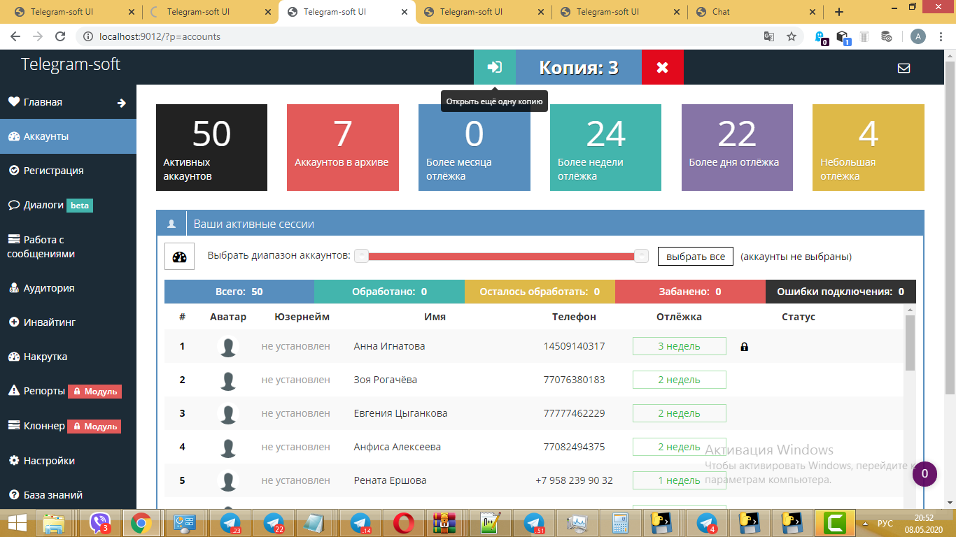Click the Более месяца отлёжка card
Viewport: 956px width, 537px height.
click(475, 148)
